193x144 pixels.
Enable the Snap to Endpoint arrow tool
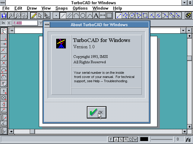(4, 44)
